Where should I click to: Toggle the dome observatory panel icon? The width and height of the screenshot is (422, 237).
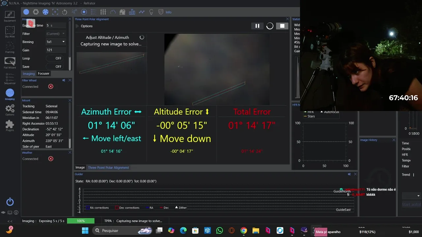click(x=122, y=12)
